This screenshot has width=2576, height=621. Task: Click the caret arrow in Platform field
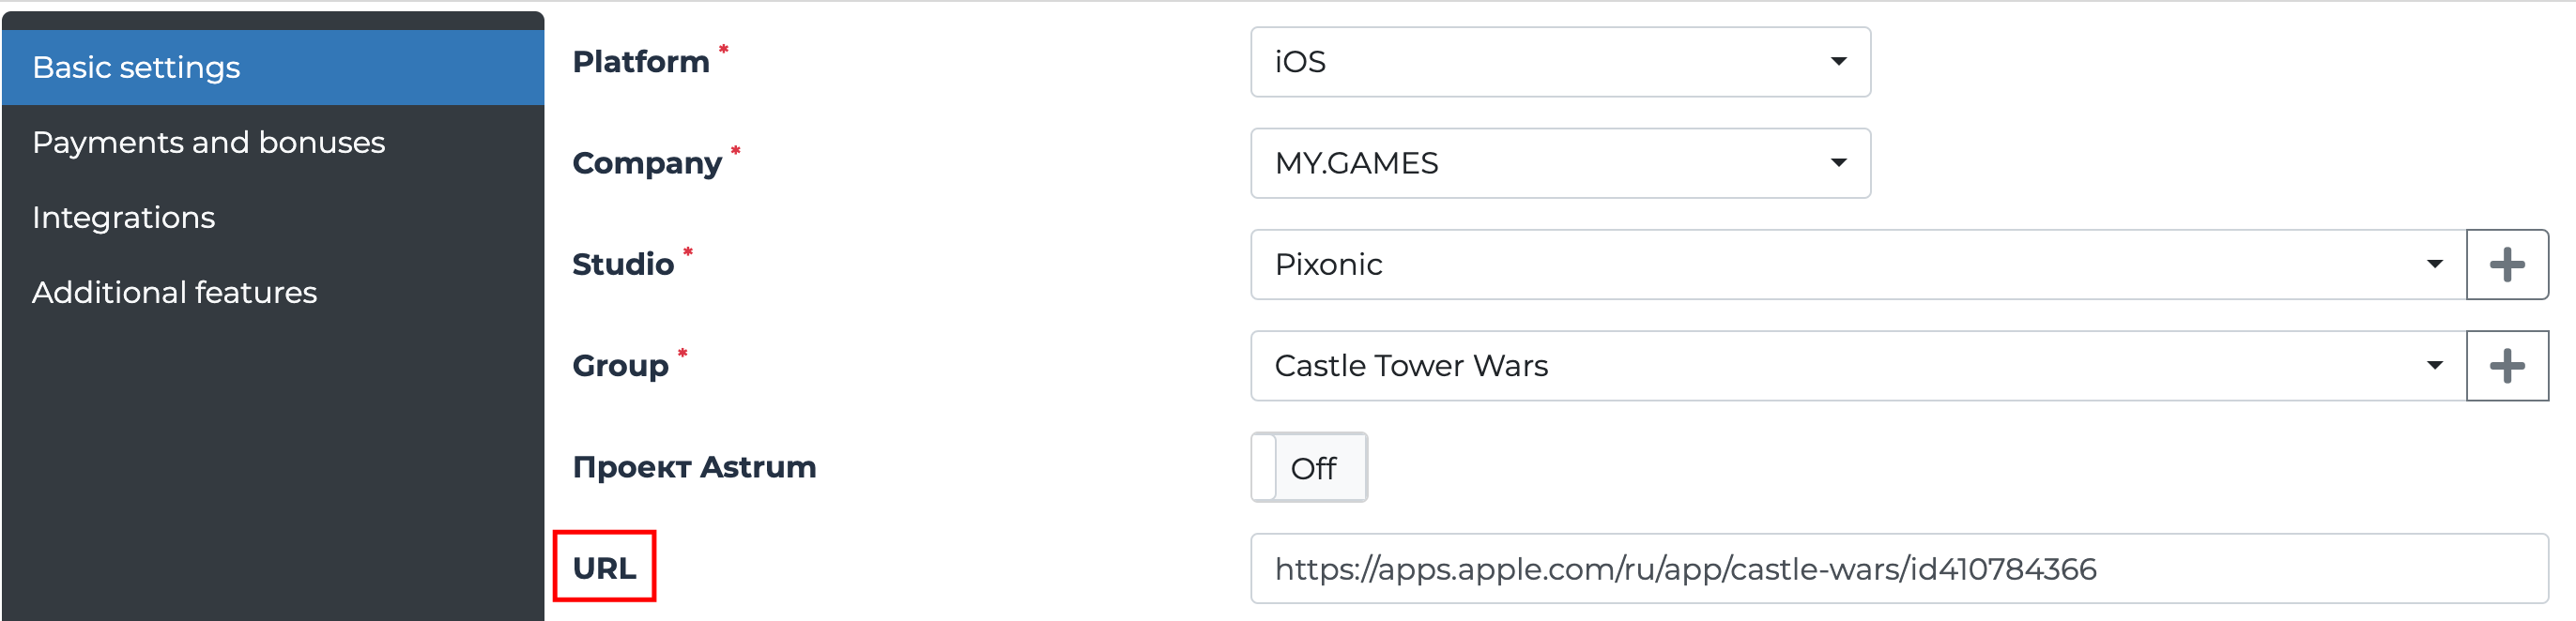pyautogui.click(x=1838, y=62)
